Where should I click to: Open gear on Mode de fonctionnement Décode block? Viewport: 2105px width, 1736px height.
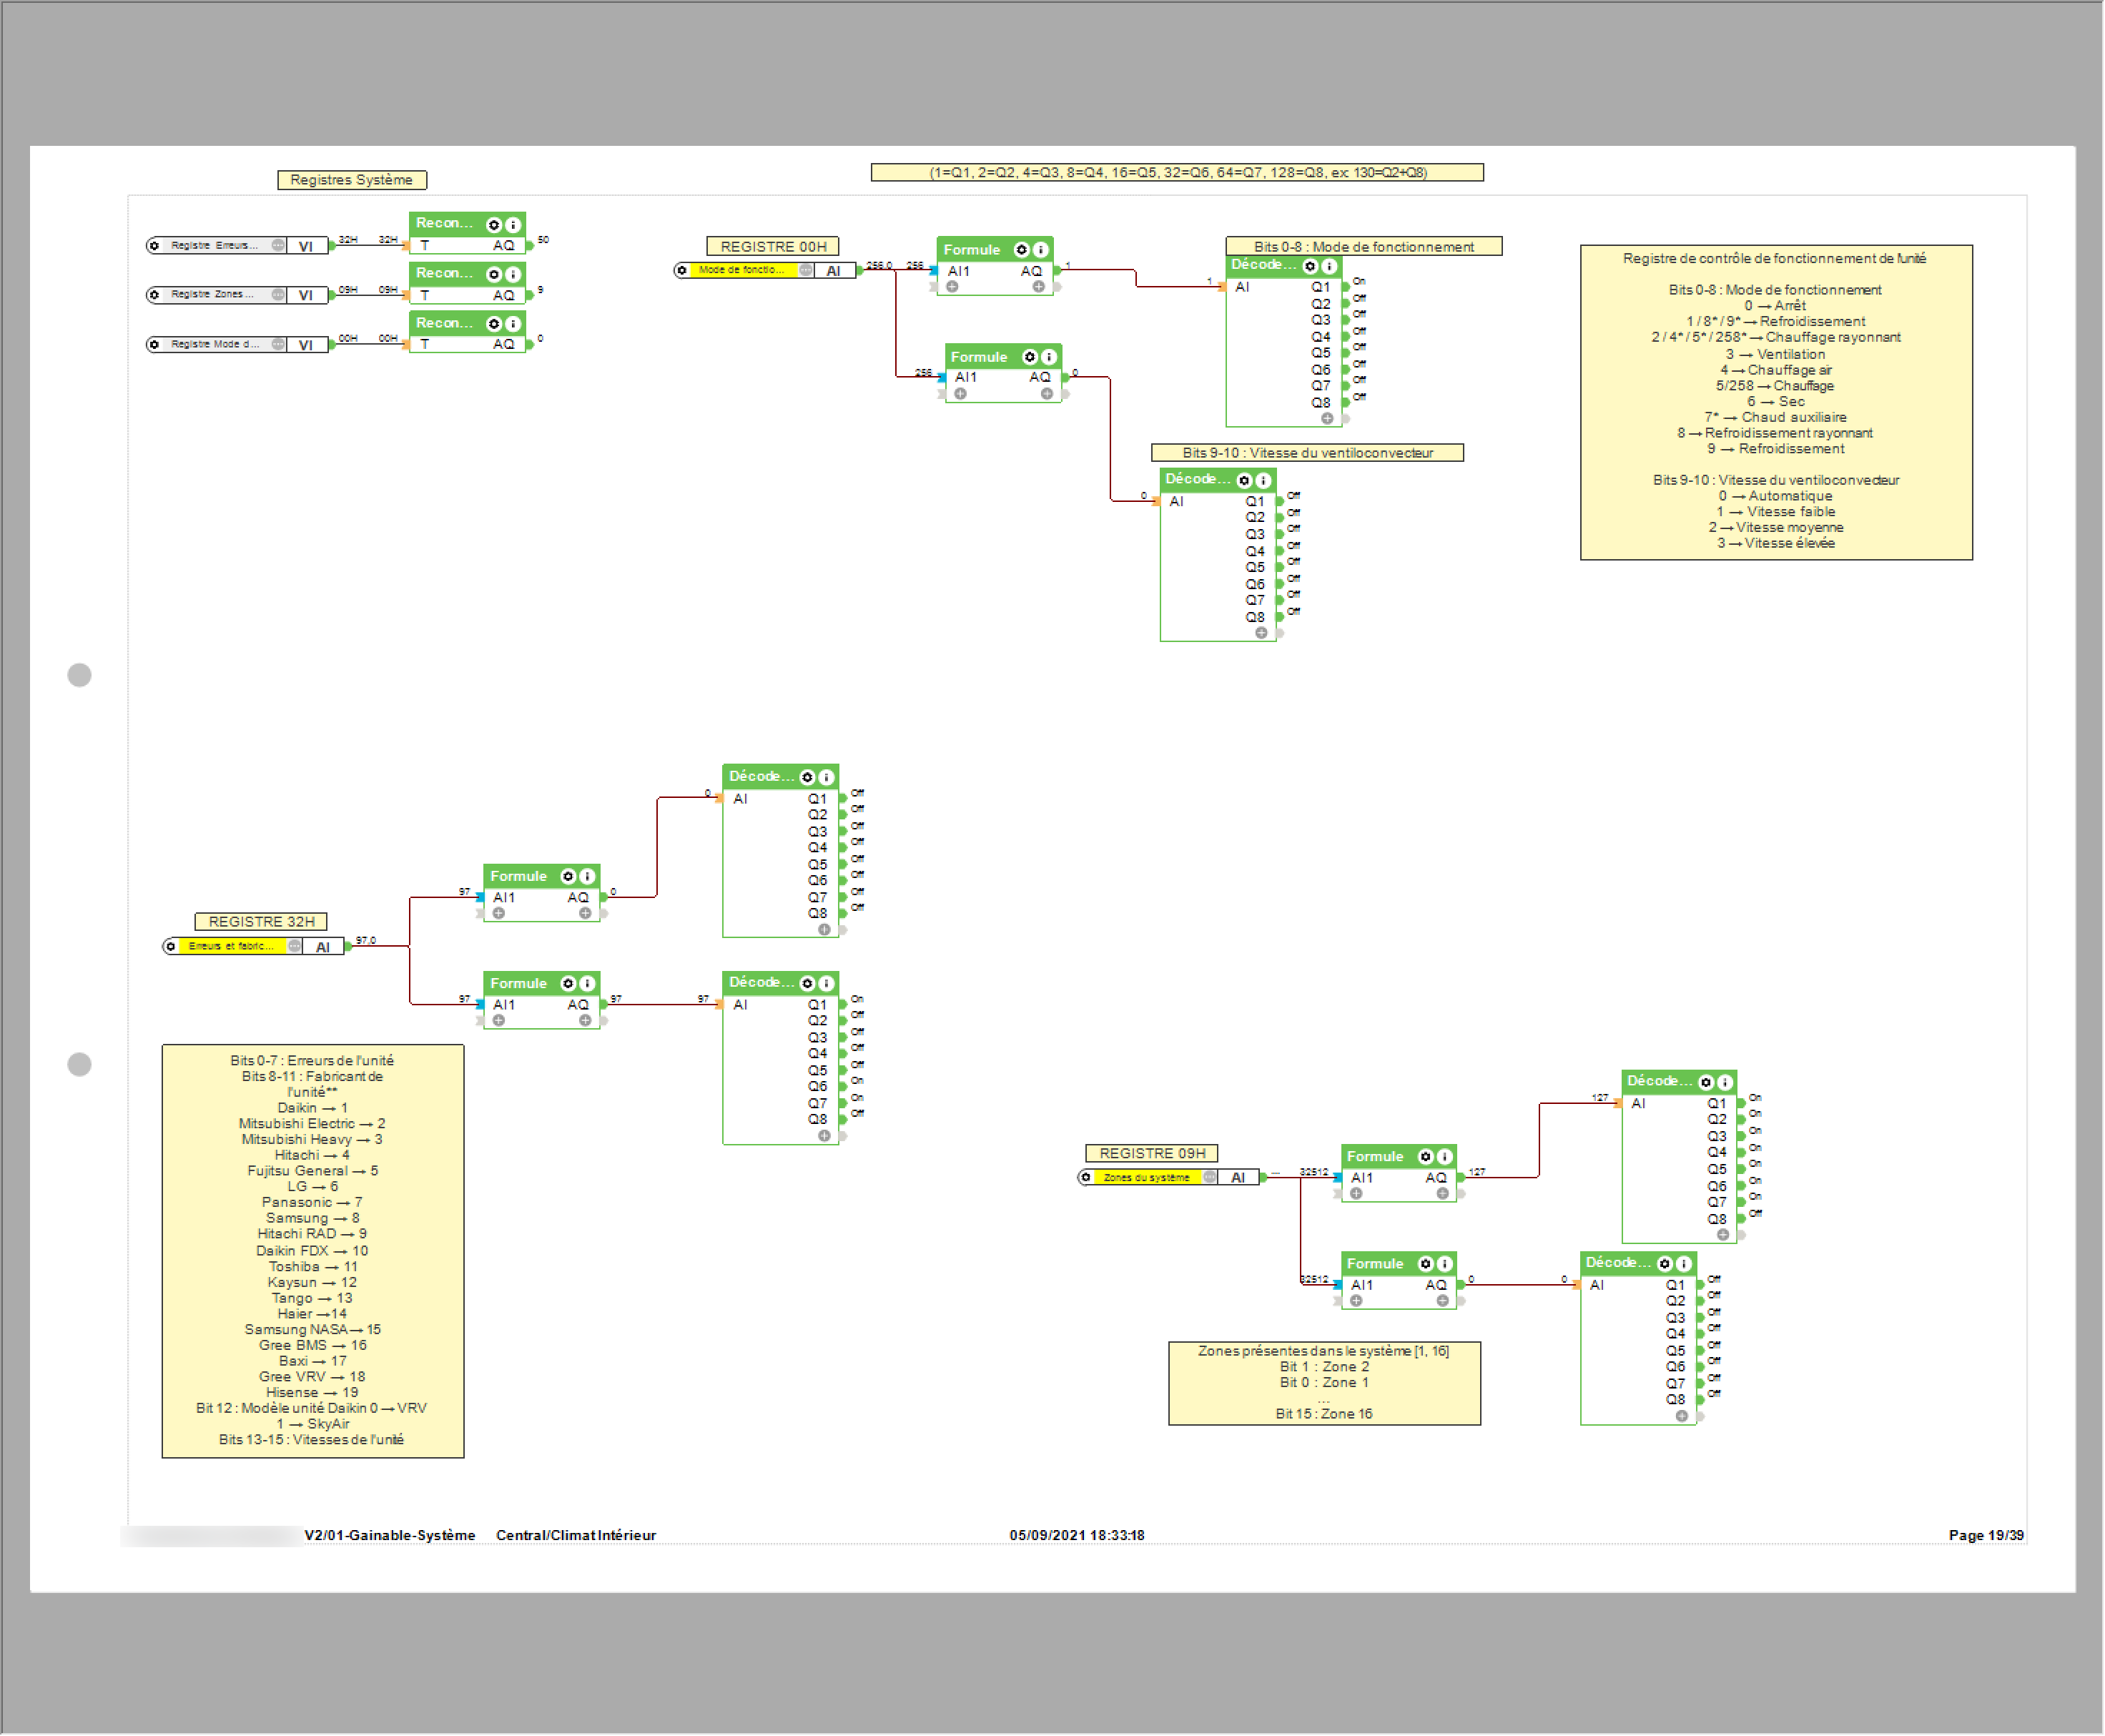click(x=1310, y=266)
